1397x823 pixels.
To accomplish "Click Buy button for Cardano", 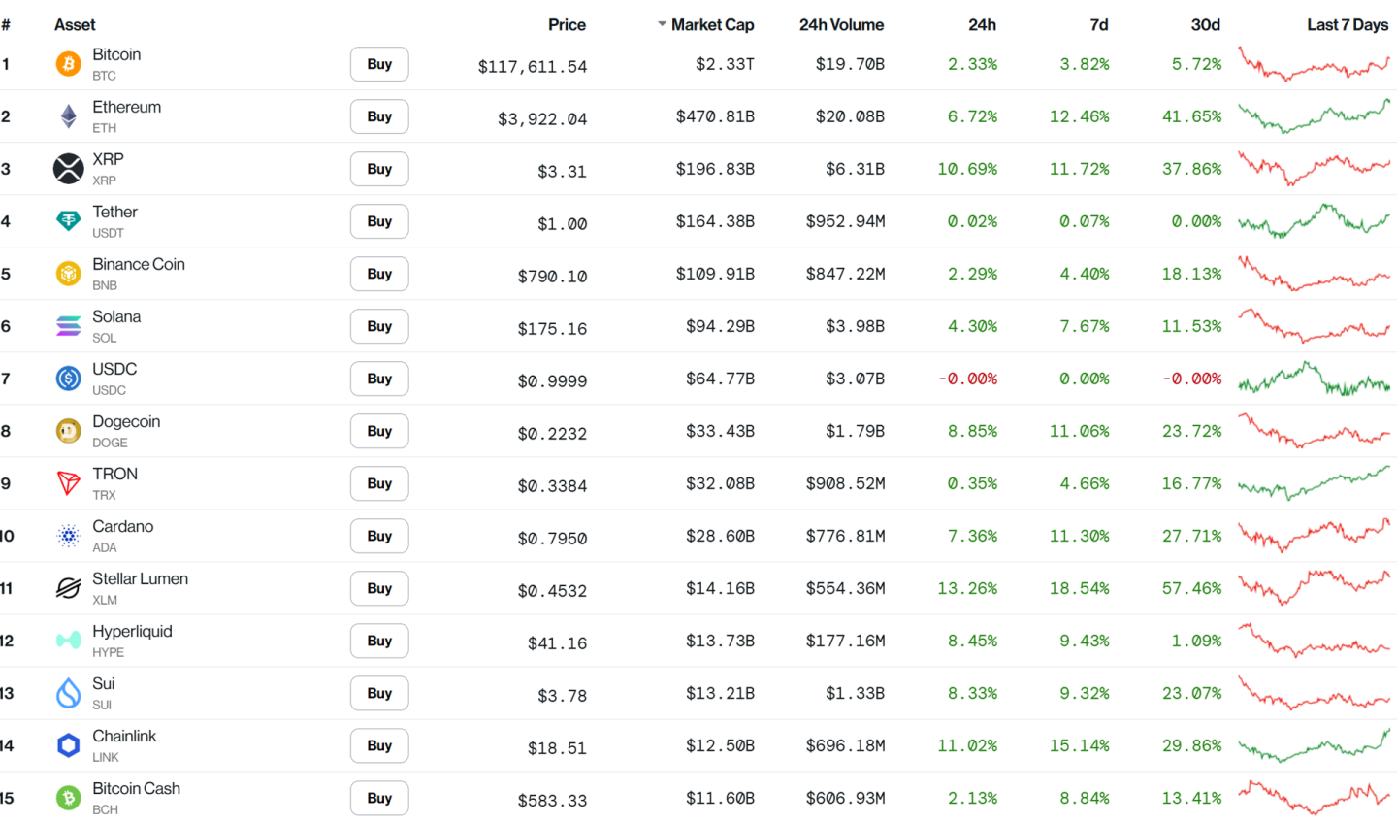I will tap(379, 536).
